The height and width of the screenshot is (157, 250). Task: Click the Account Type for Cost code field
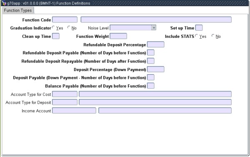(x=65, y=94)
